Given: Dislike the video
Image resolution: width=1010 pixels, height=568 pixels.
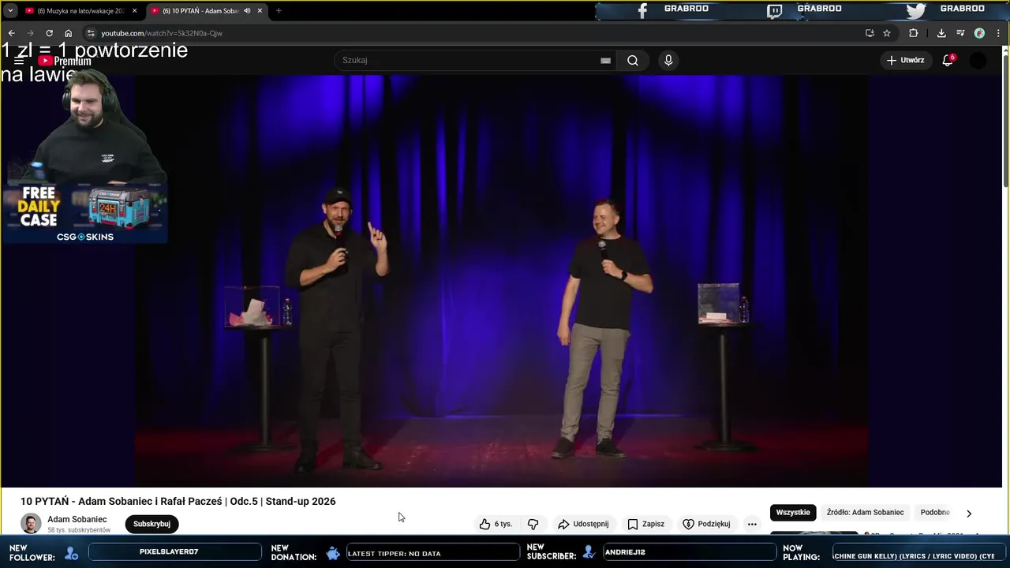Looking at the screenshot, I should click(533, 524).
